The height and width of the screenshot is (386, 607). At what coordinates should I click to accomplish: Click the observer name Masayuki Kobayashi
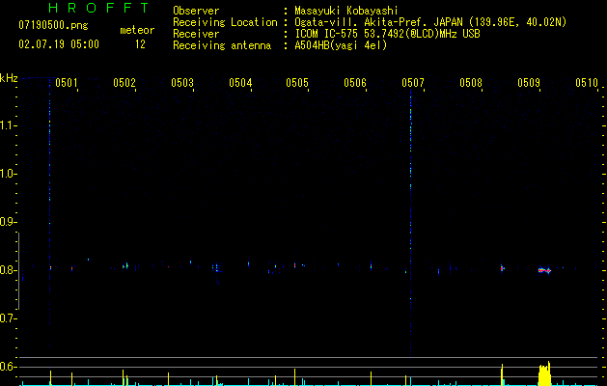[346, 11]
